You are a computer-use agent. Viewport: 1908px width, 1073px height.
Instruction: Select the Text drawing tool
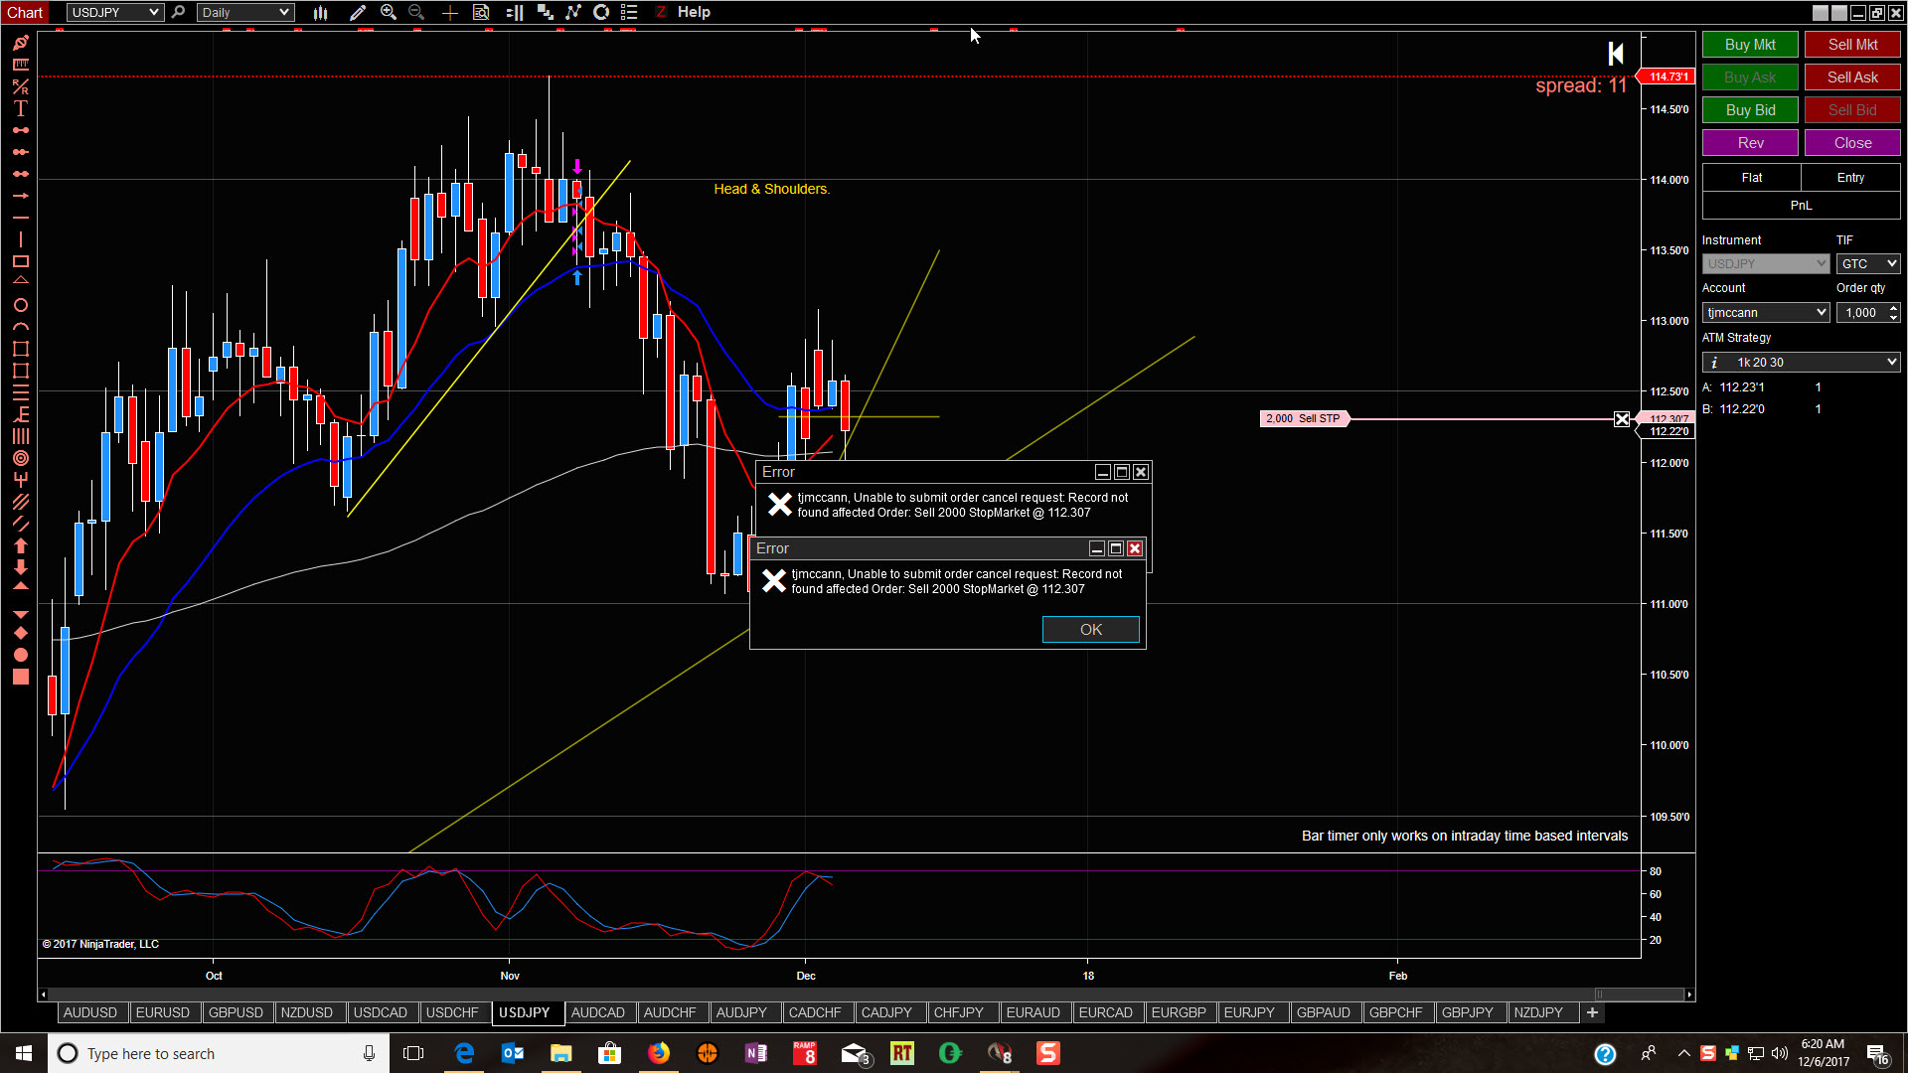pyautogui.click(x=20, y=108)
